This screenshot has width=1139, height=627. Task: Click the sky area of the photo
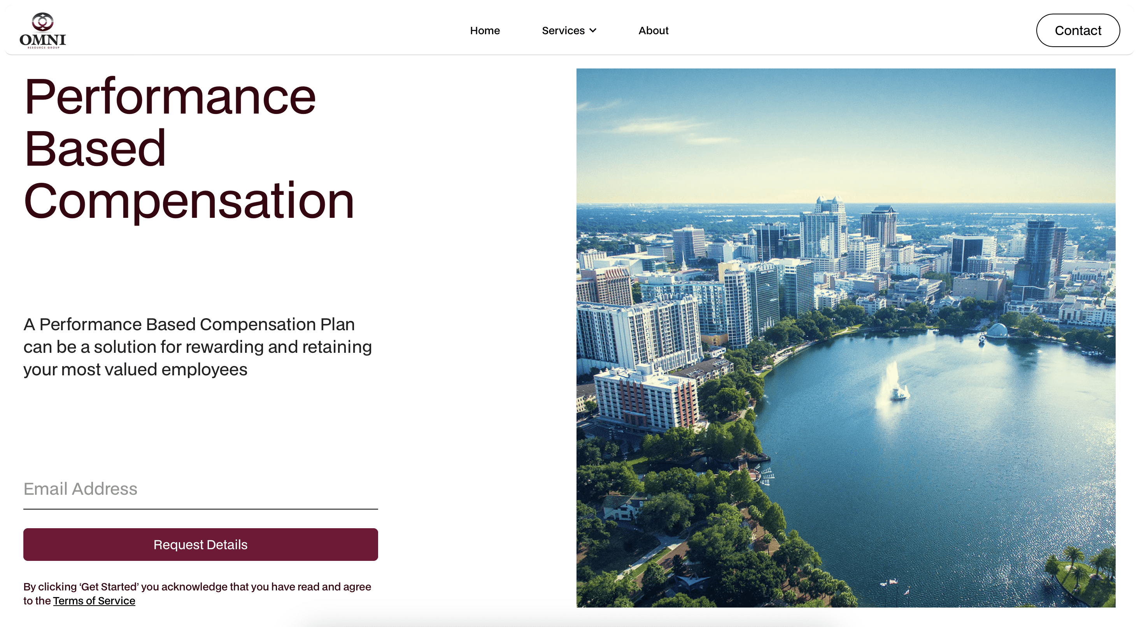tap(845, 133)
